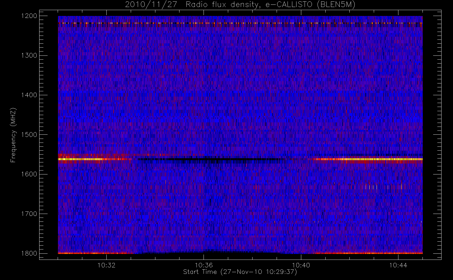Viewport: 453px width, 280px height.
Task: Click the 10:36 time tick label
Action: point(204,265)
